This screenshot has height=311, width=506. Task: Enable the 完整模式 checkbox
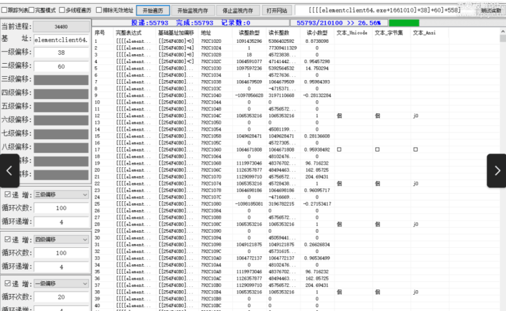32,11
